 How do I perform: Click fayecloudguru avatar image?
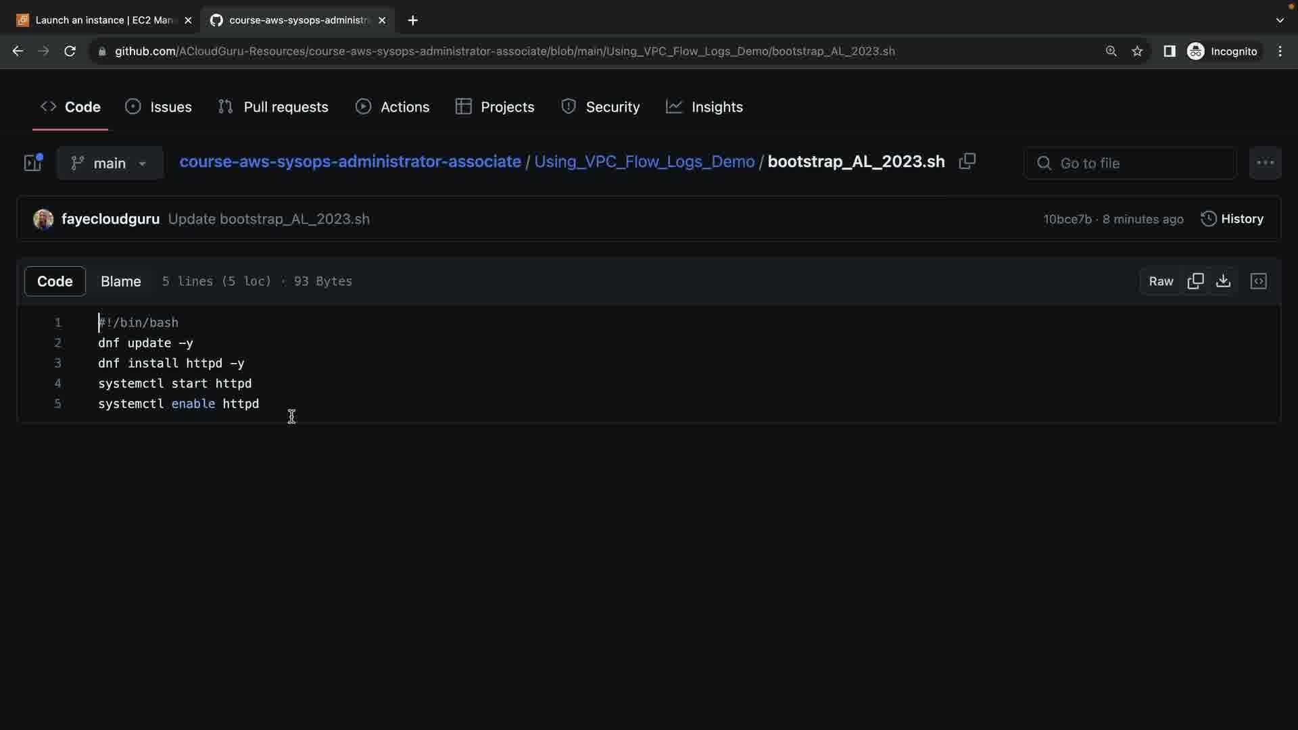pyautogui.click(x=43, y=219)
